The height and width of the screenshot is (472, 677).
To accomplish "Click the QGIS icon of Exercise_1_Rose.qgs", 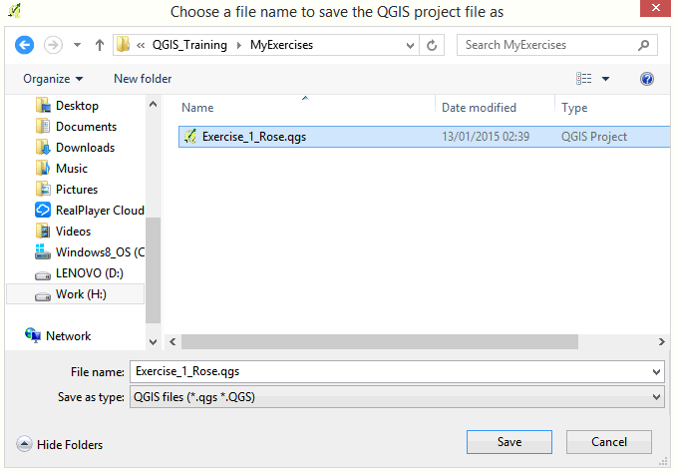I will (190, 137).
